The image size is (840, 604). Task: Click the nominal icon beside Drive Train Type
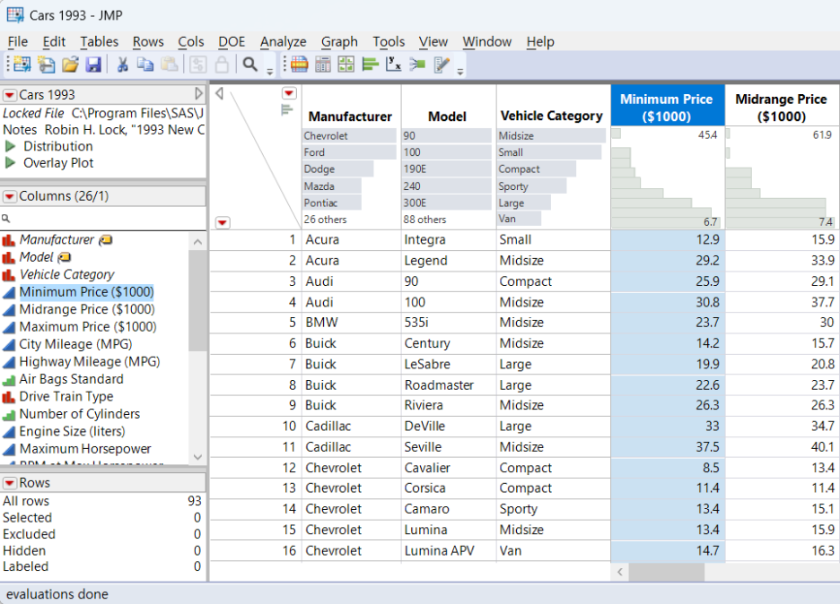coord(9,397)
